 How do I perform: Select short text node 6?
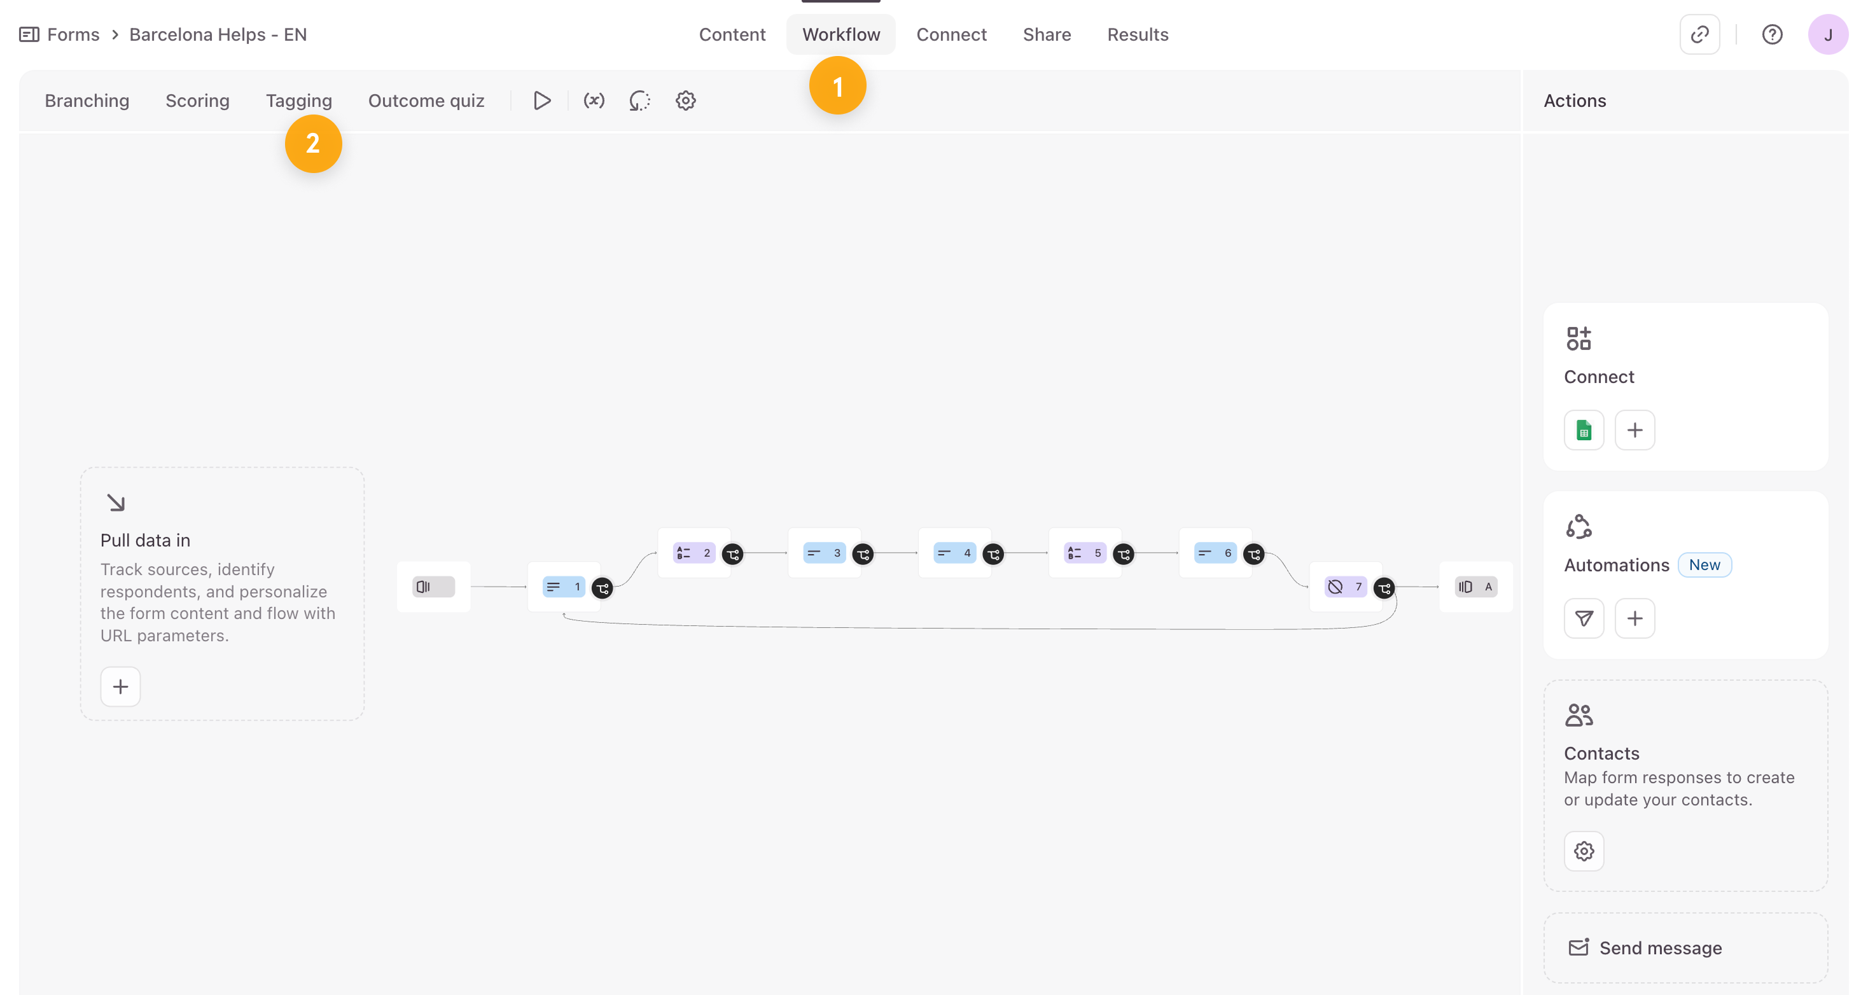pos(1215,553)
